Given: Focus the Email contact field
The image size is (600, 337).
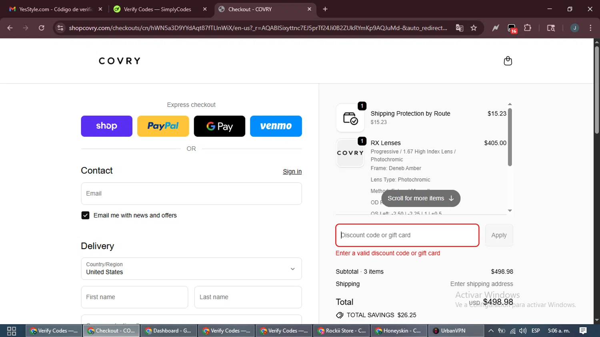Looking at the screenshot, I should 191,193.
